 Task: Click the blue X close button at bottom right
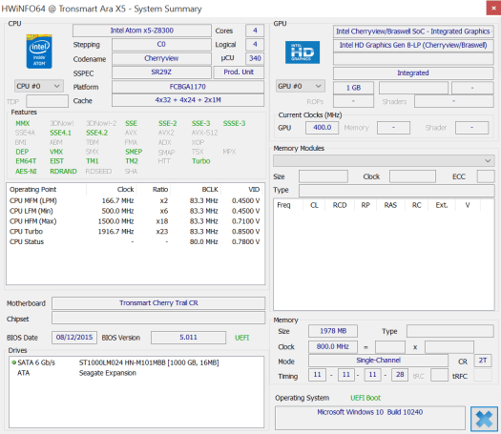tap(484, 419)
